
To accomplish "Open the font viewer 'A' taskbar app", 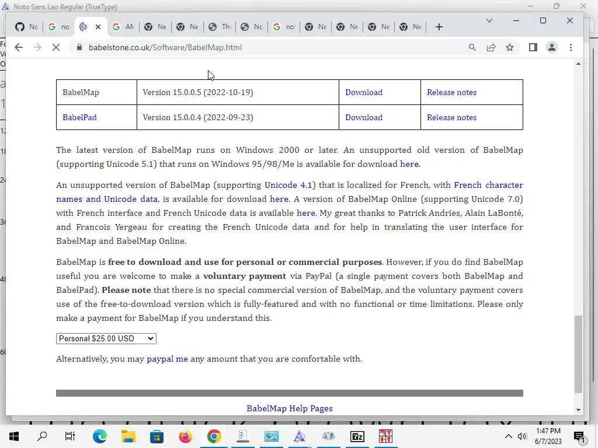I will click(x=300, y=436).
